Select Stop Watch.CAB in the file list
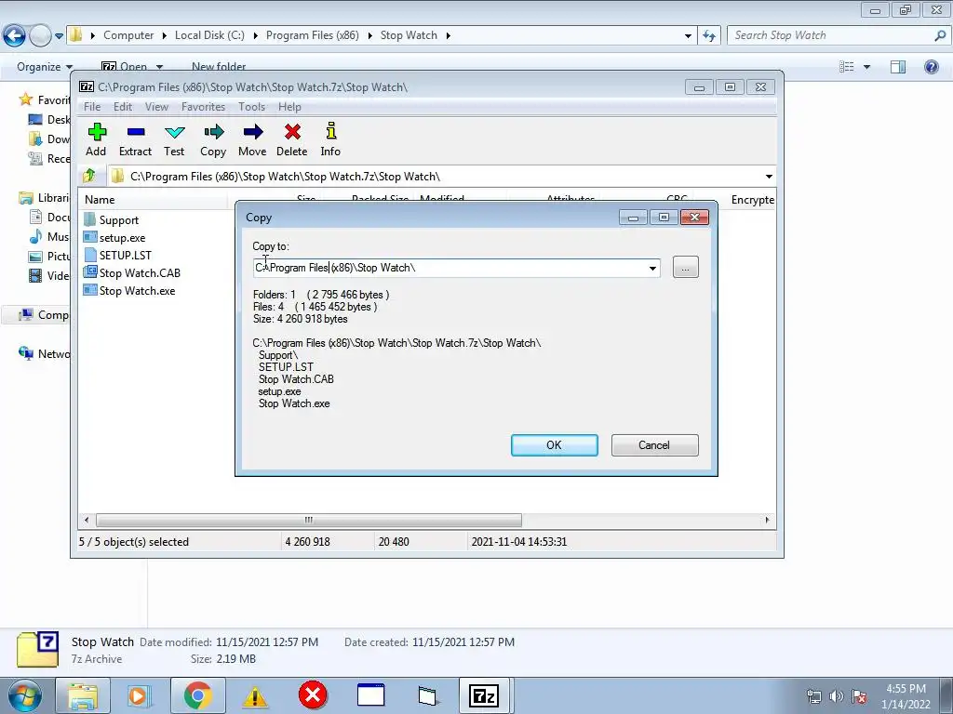 click(x=140, y=272)
